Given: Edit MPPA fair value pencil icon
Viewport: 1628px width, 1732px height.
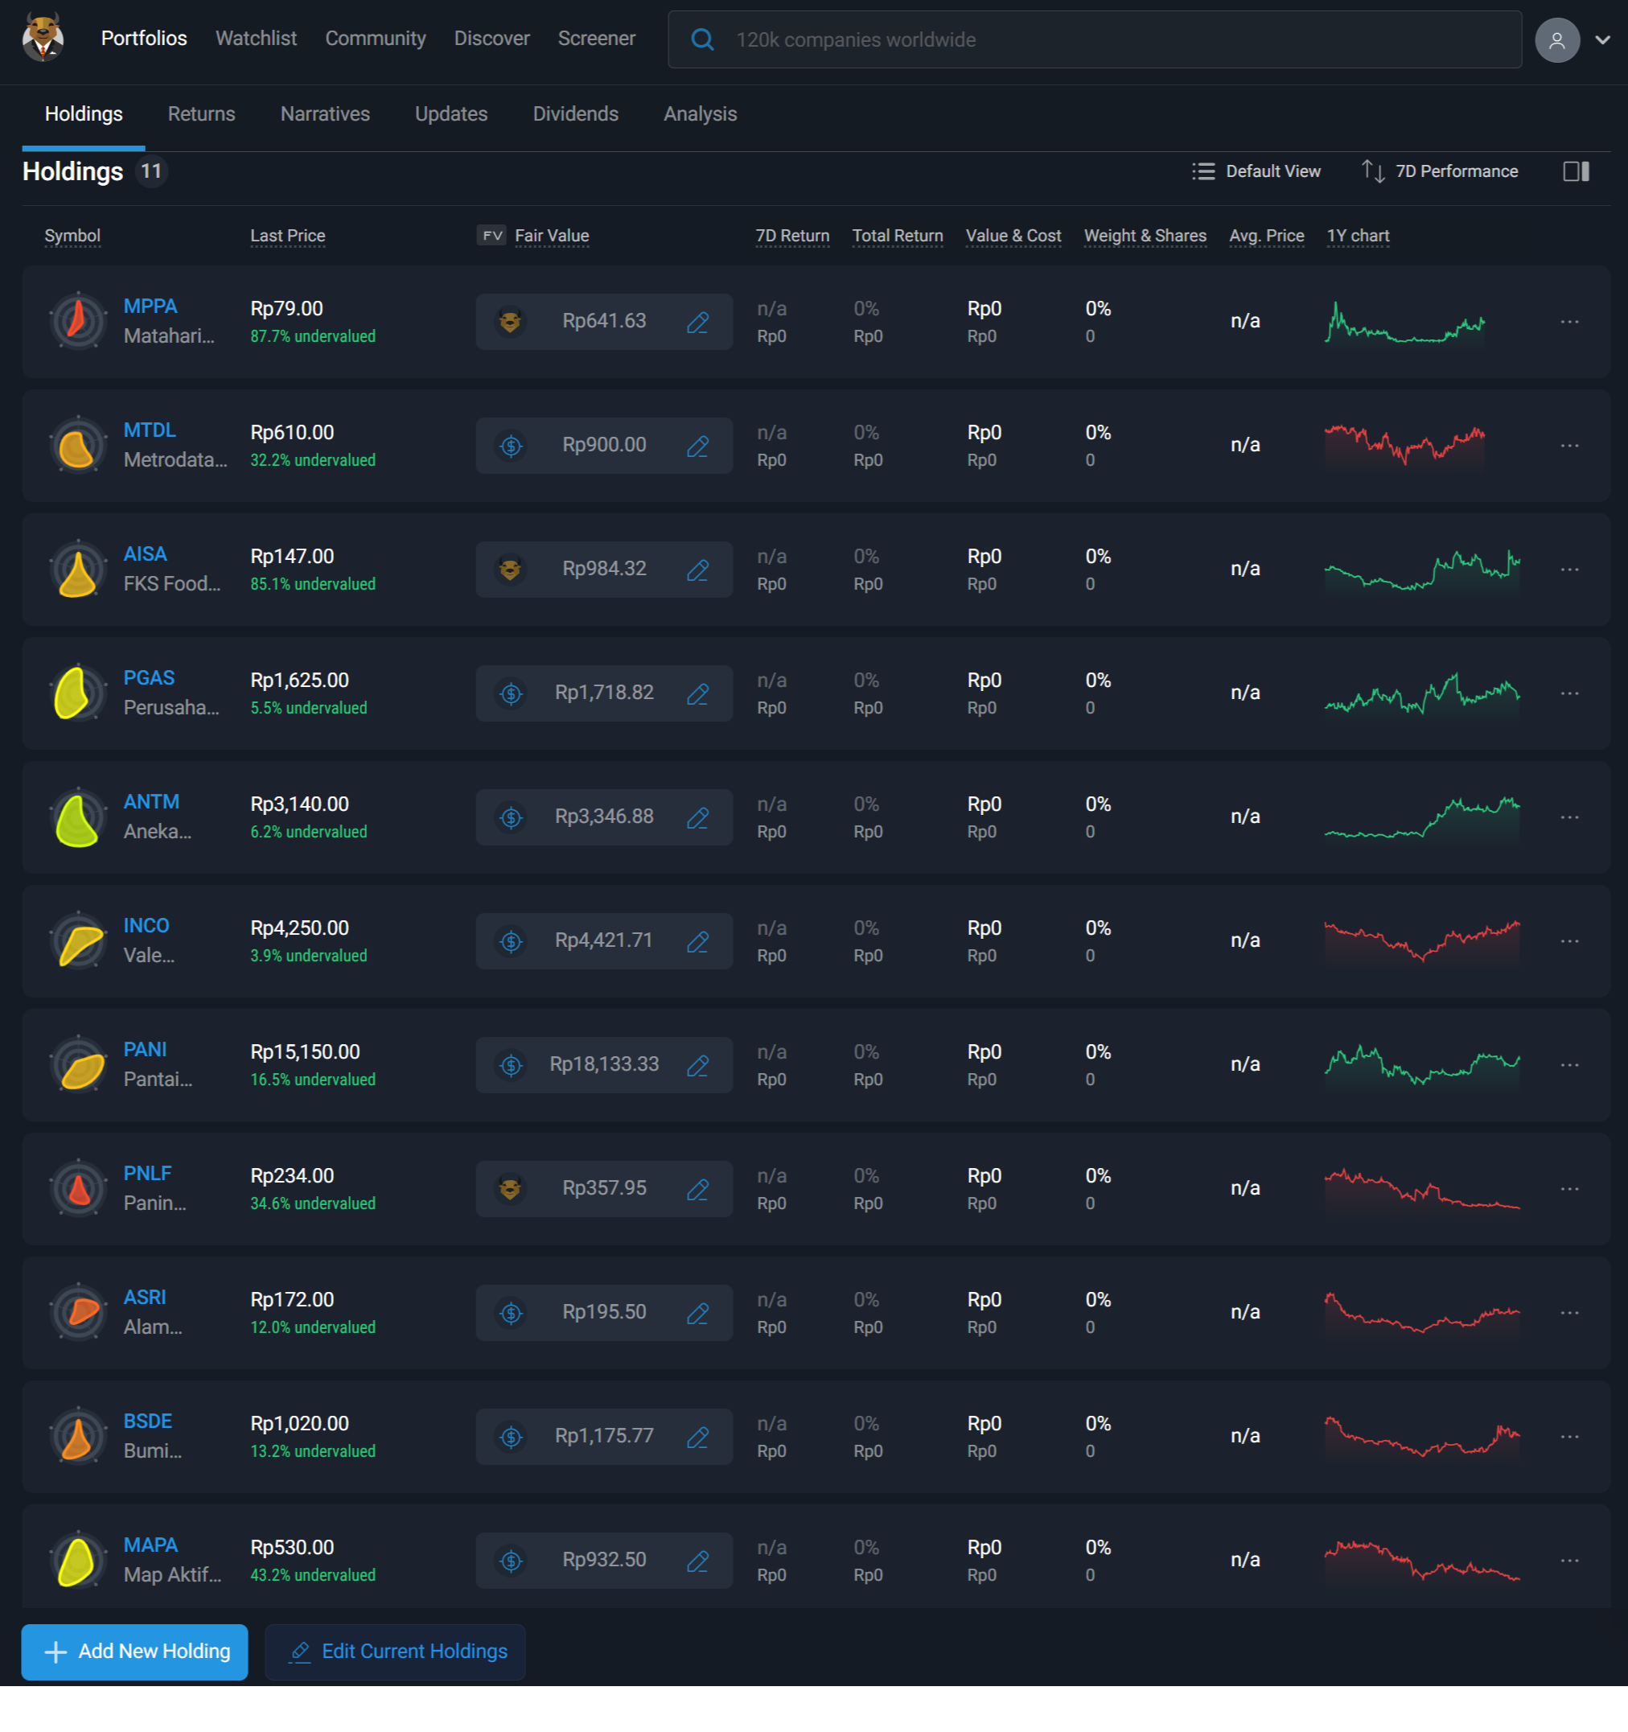Looking at the screenshot, I should (697, 322).
